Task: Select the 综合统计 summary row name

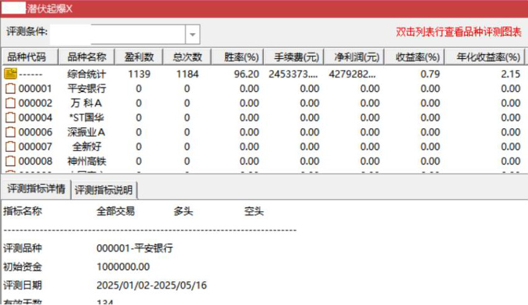Action: pyautogui.click(x=87, y=74)
